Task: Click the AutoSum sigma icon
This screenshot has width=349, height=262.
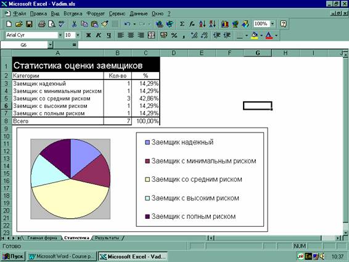Action: pos(182,24)
